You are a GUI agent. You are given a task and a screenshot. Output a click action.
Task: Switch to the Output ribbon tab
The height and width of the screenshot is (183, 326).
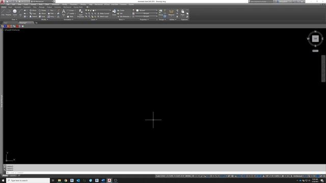click(49, 7)
